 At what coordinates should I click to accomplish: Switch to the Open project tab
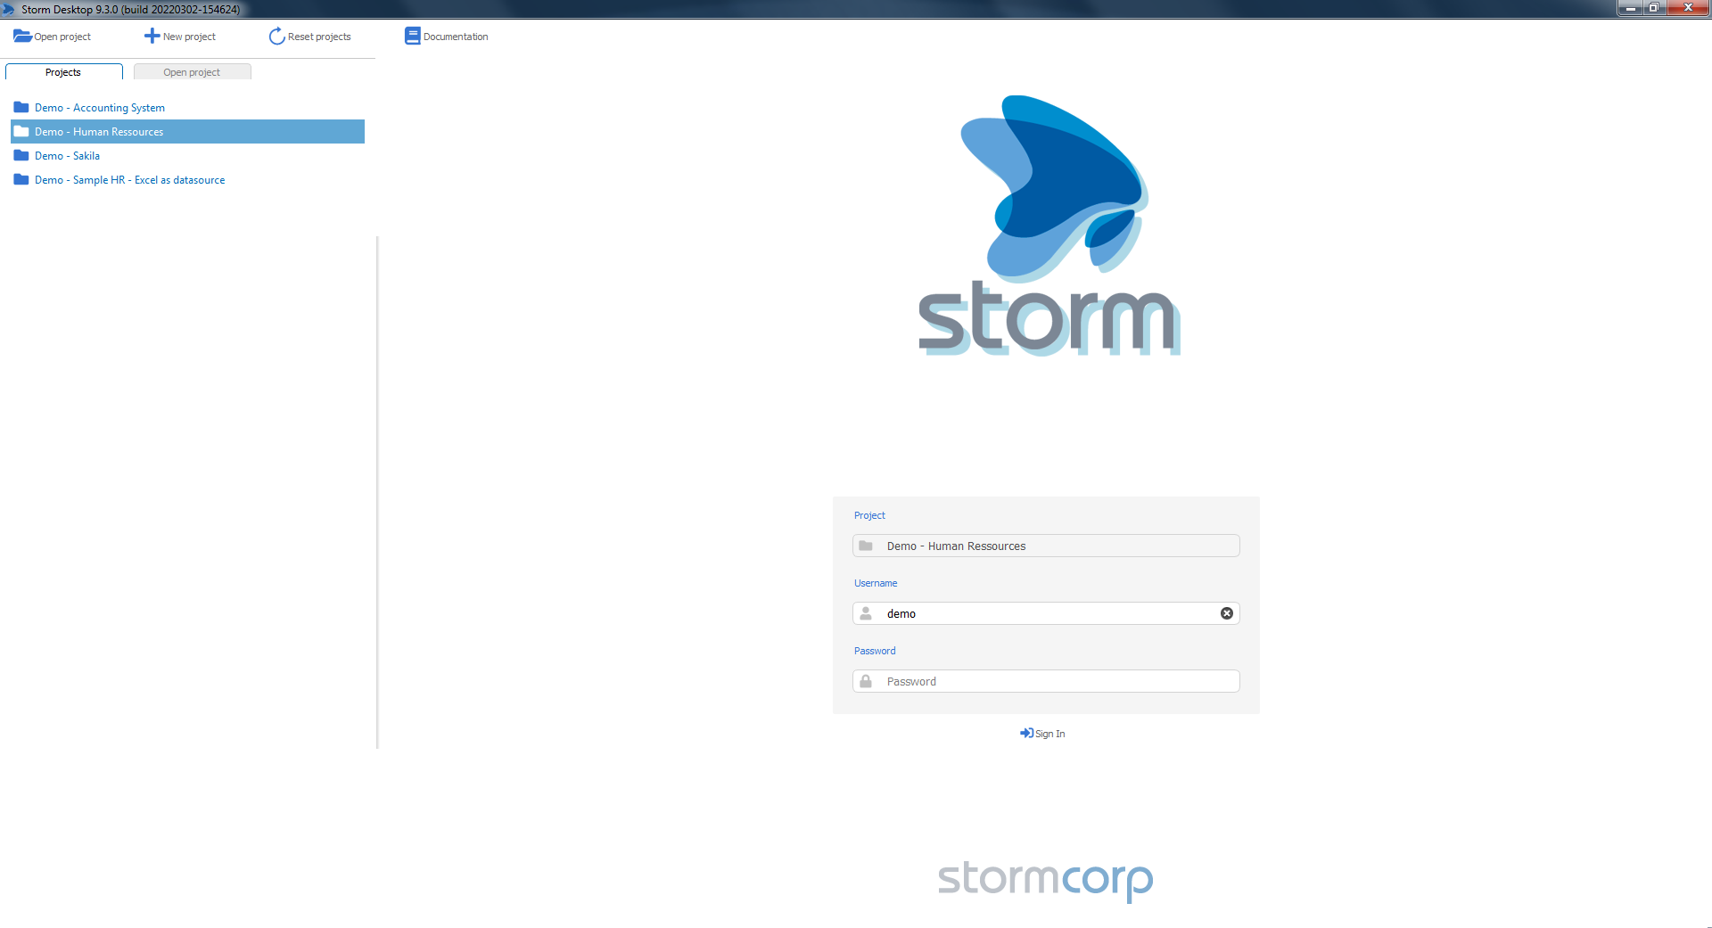coord(192,72)
